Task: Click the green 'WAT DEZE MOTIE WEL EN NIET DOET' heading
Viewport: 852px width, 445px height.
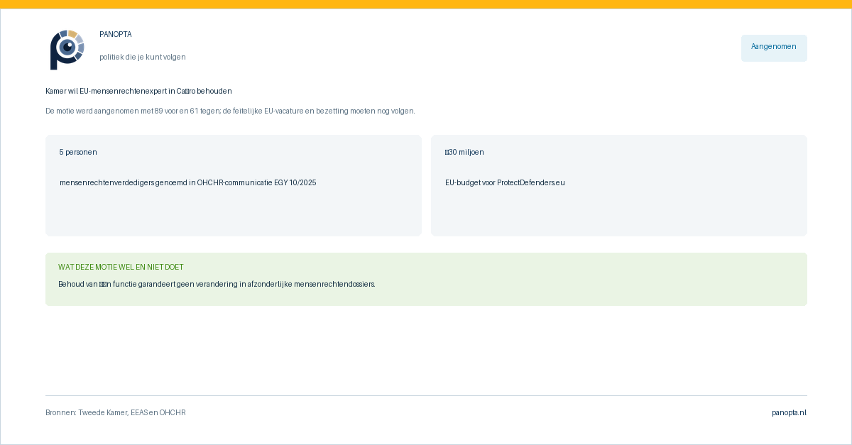Action: 121,268
